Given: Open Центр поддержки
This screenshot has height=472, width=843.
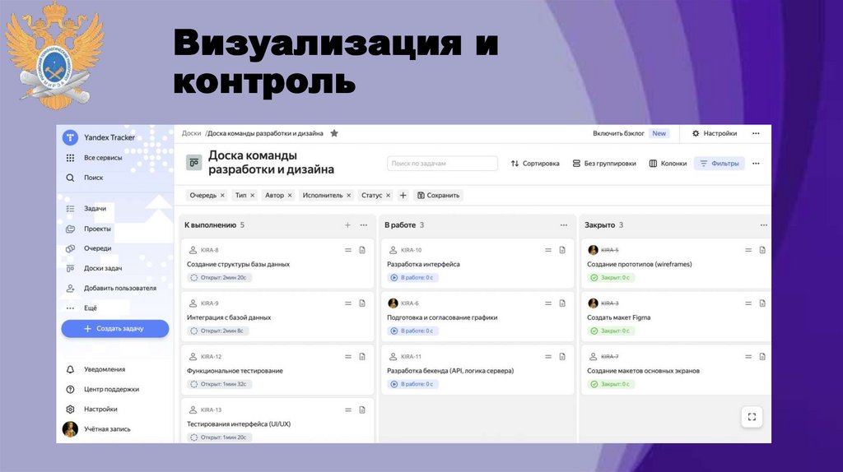Looking at the screenshot, I should [x=103, y=389].
